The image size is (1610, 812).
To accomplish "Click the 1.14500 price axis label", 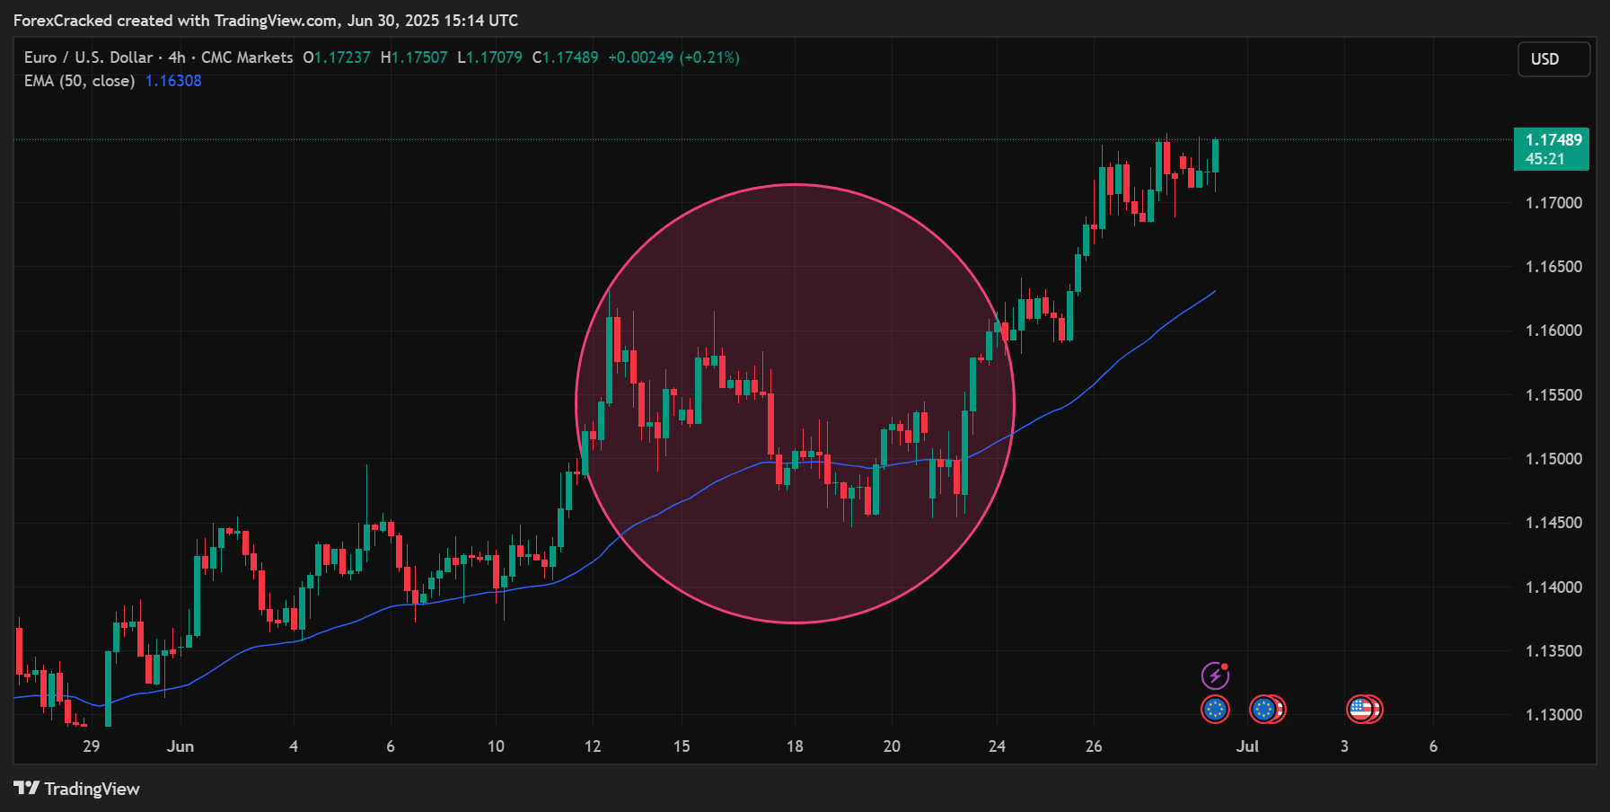I will [x=1553, y=523].
